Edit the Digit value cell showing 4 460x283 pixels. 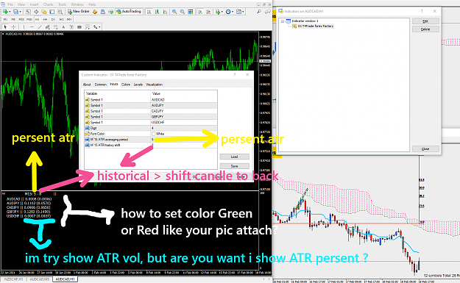pyautogui.click(x=184, y=128)
